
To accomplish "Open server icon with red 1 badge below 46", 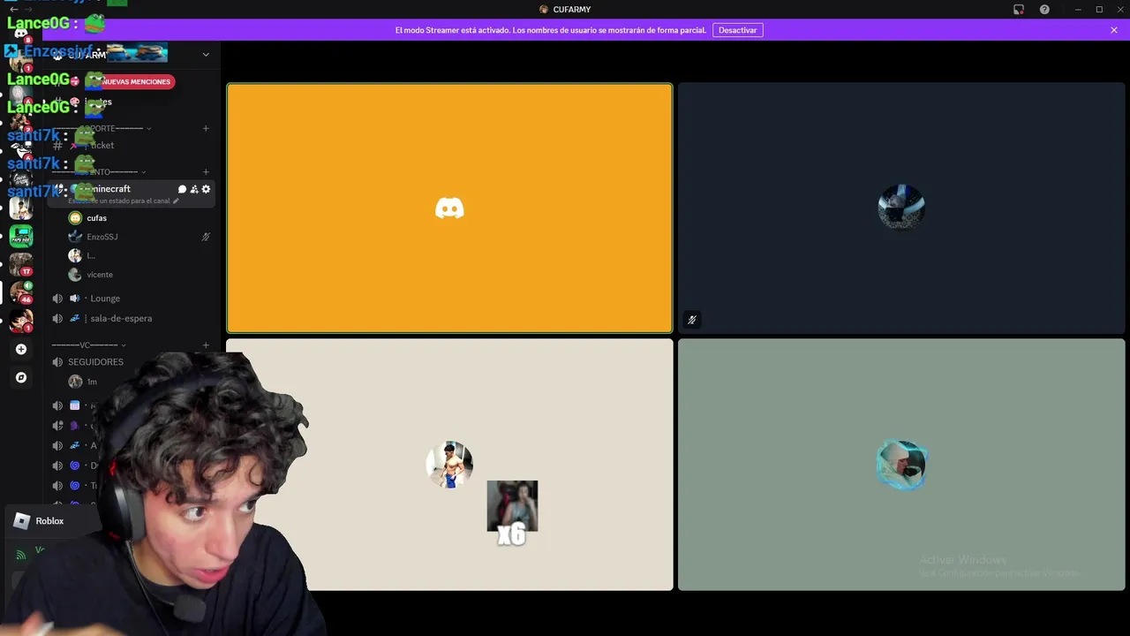I will (x=21, y=321).
